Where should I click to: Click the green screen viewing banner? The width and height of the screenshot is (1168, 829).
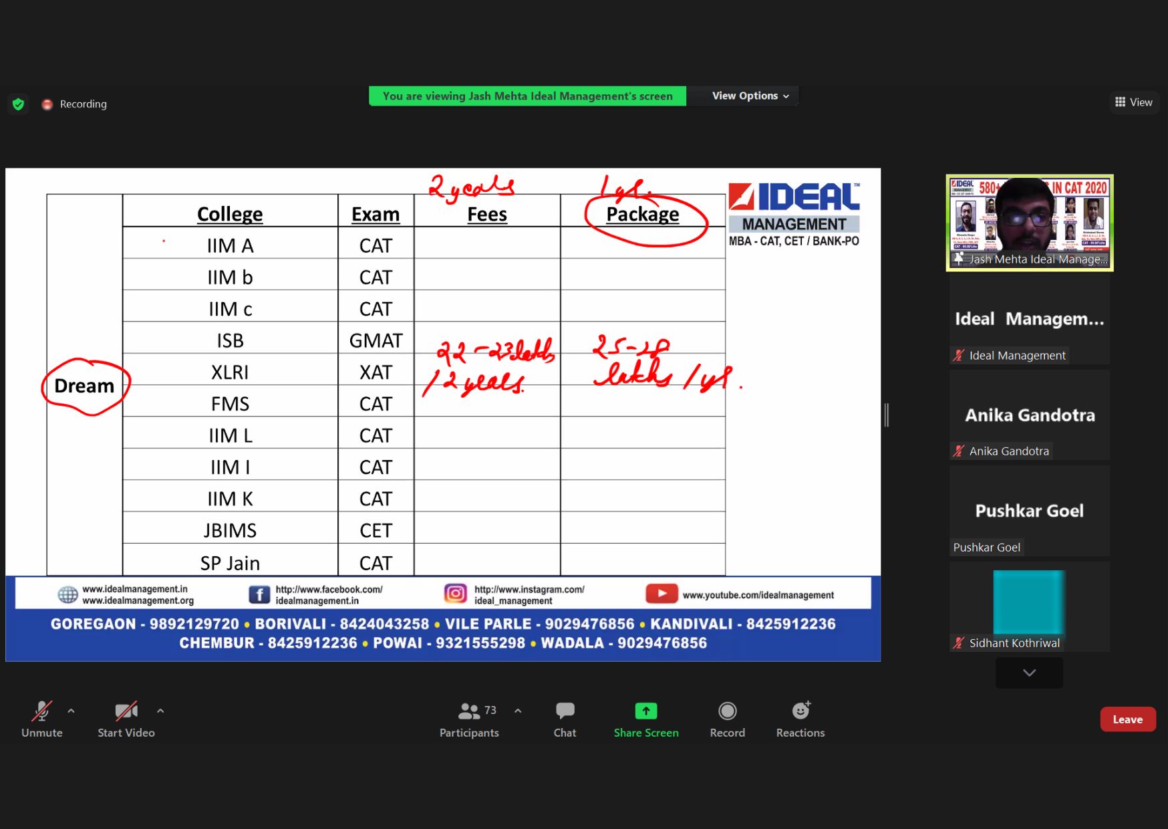point(527,96)
